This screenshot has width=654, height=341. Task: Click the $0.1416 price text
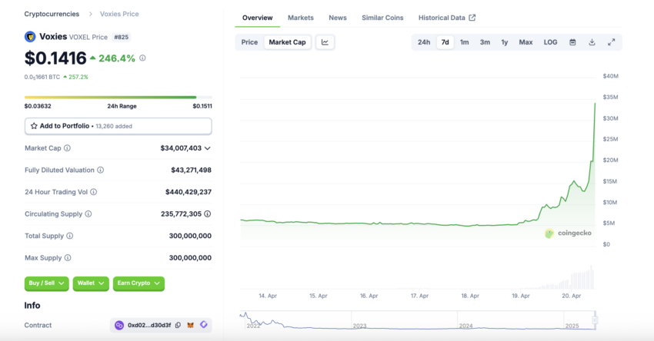click(55, 58)
